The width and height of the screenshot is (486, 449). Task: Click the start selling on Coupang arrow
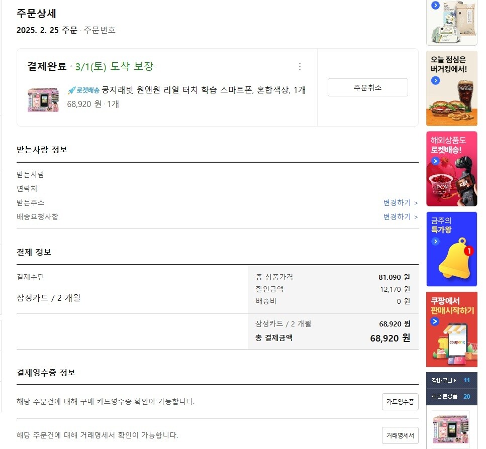[435, 321]
